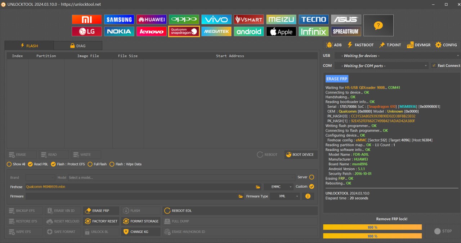Choose the Samsung brand logo
Screen dimensions: 461x243
119,19
